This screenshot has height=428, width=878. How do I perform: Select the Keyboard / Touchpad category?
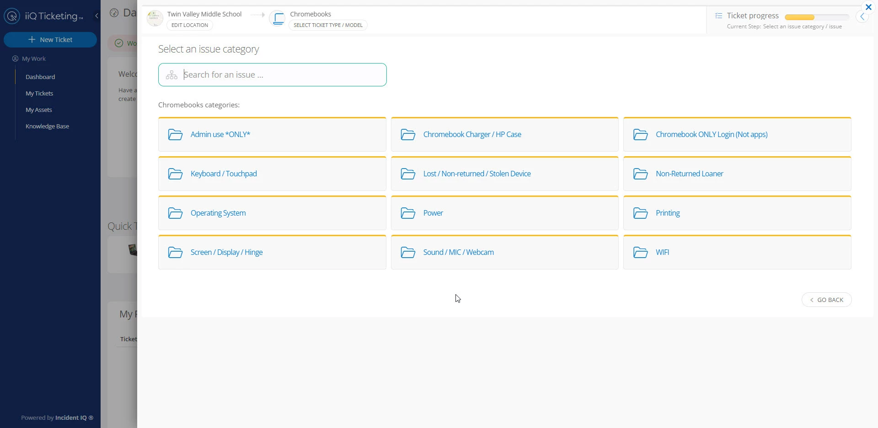pyautogui.click(x=272, y=174)
